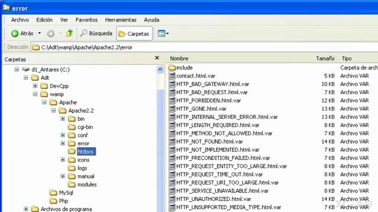Expand the conf folder node
Screen dimensions: 378x212
[63, 135]
